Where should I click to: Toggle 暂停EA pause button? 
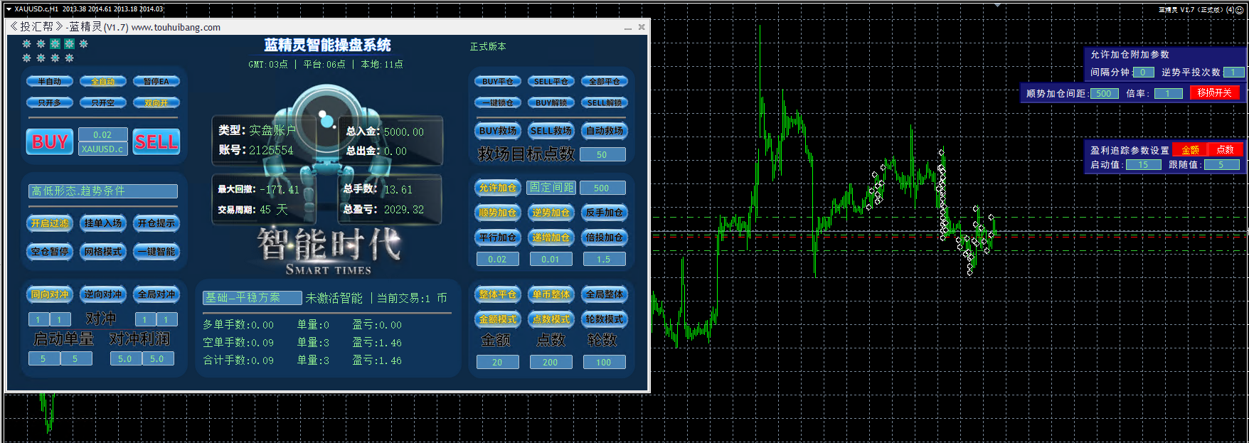click(156, 82)
